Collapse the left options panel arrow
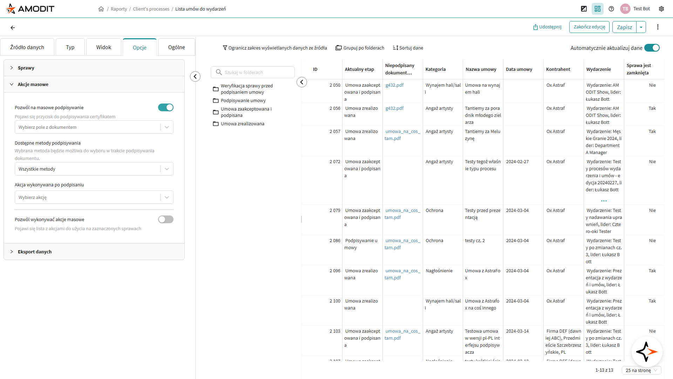Screen dimensions: 673x379 (195, 76)
